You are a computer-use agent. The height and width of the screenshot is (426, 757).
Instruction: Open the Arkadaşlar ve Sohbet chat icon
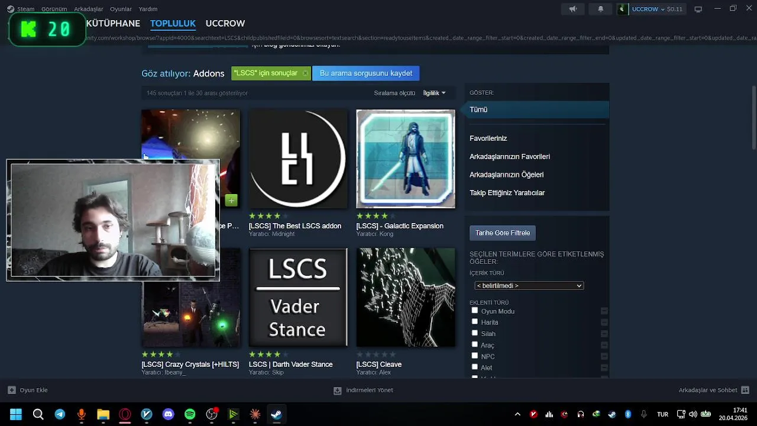(745, 390)
